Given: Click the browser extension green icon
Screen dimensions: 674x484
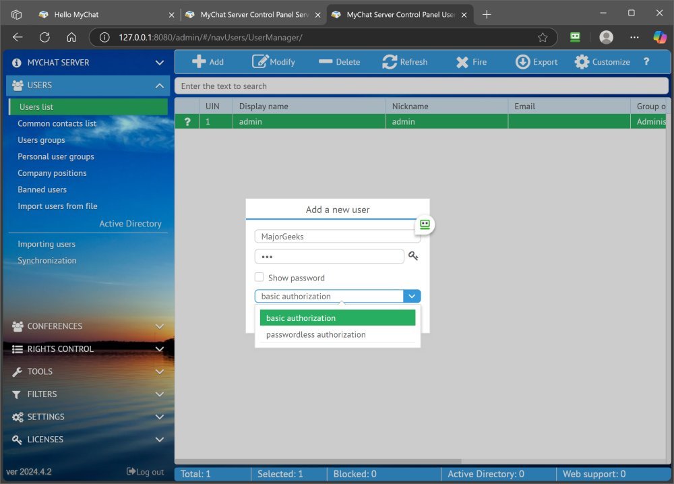Looking at the screenshot, I should click(575, 37).
